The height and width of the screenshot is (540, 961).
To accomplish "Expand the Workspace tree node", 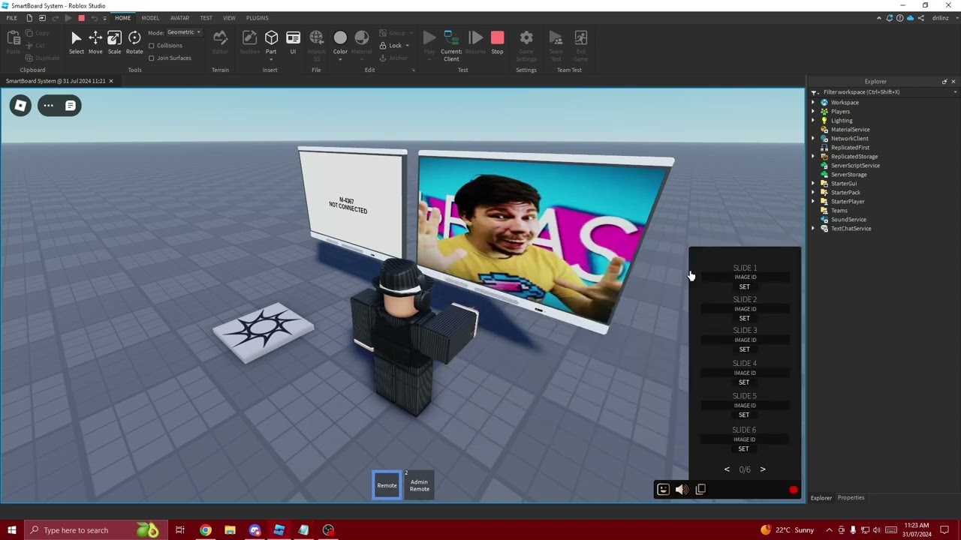I will point(813,103).
